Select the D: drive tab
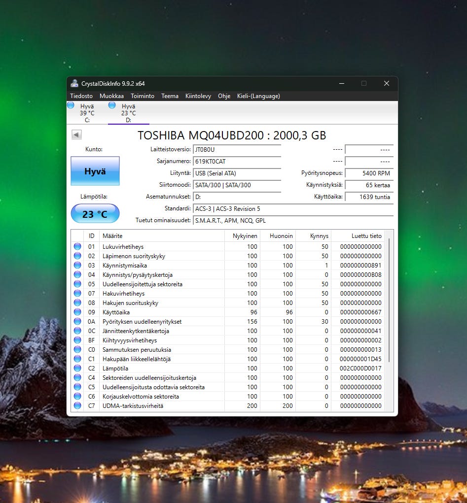467x503 pixels. pos(129,113)
